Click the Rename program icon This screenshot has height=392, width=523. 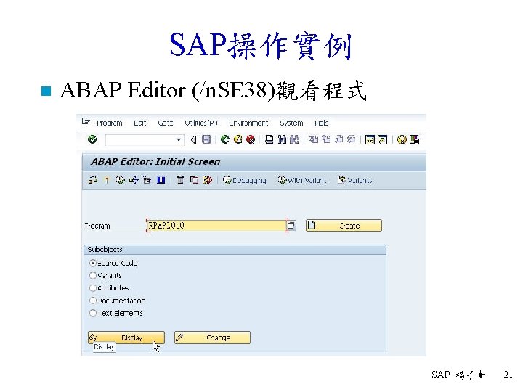208,180
